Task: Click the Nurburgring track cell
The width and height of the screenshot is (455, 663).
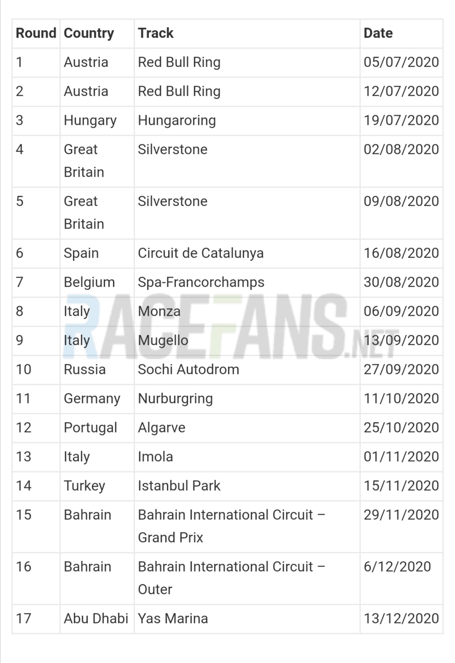Action: pyautogui.click(x=247, y=399)
